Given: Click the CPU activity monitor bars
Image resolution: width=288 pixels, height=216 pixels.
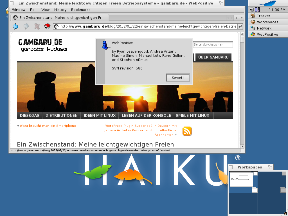Looking at the screenshot, I should click(257, 10).
